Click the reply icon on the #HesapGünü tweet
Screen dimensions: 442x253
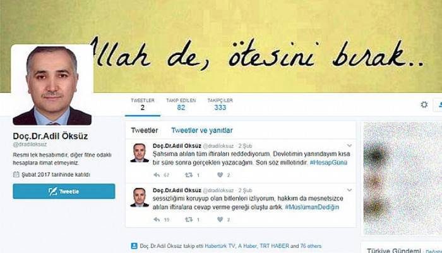point(157,175)
